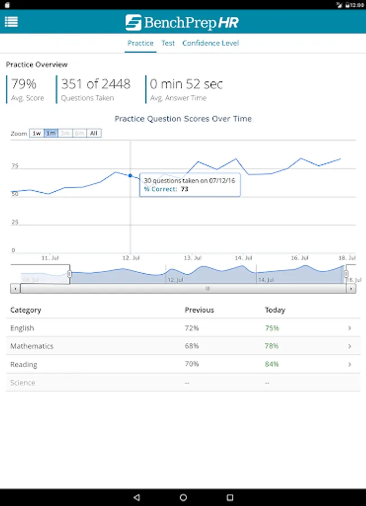This screenshot has width=366, height=506.
Task: Switch to the Test tab
Action: [x=168, y=43]
